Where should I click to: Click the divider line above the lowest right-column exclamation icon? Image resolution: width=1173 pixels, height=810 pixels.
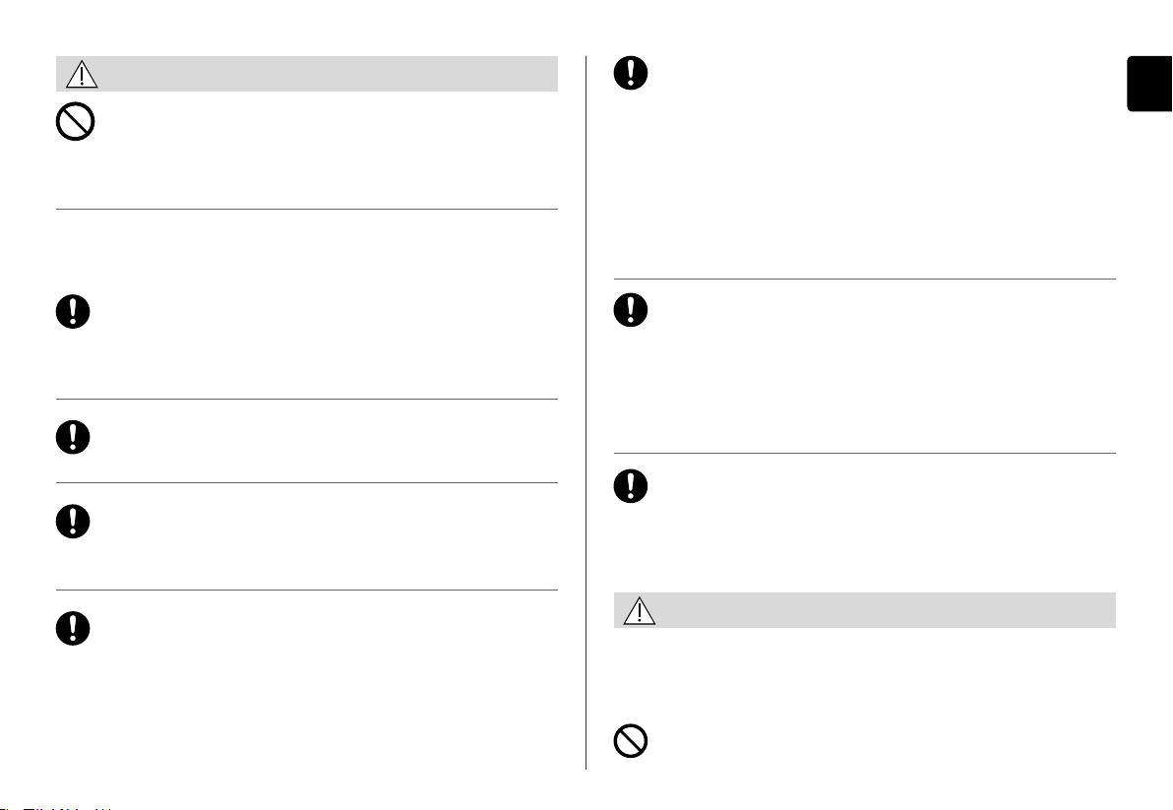point(865,454)
